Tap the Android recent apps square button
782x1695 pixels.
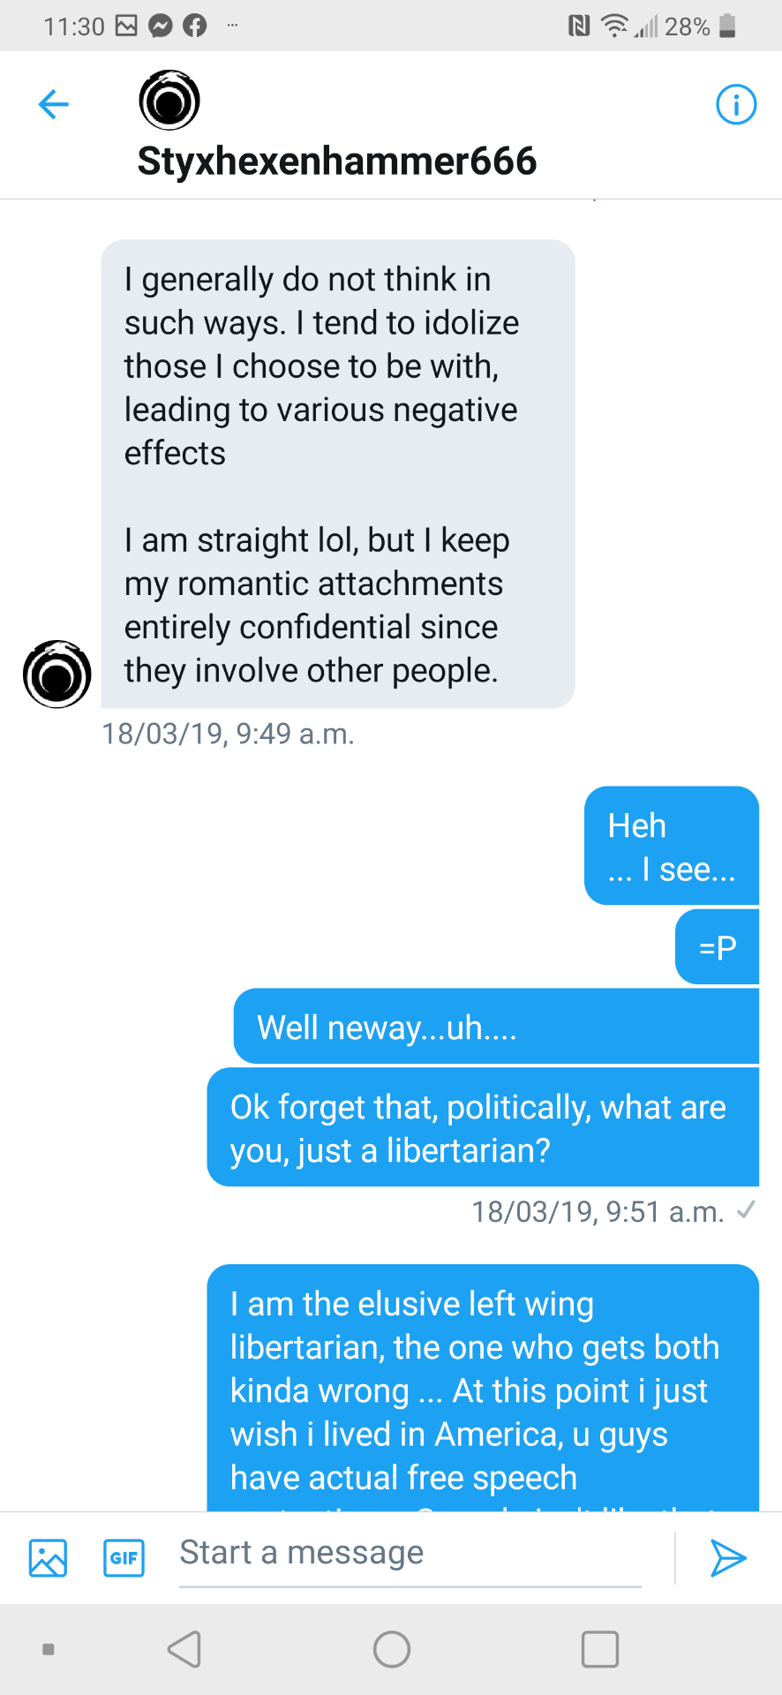click(x=600, y=1649)
